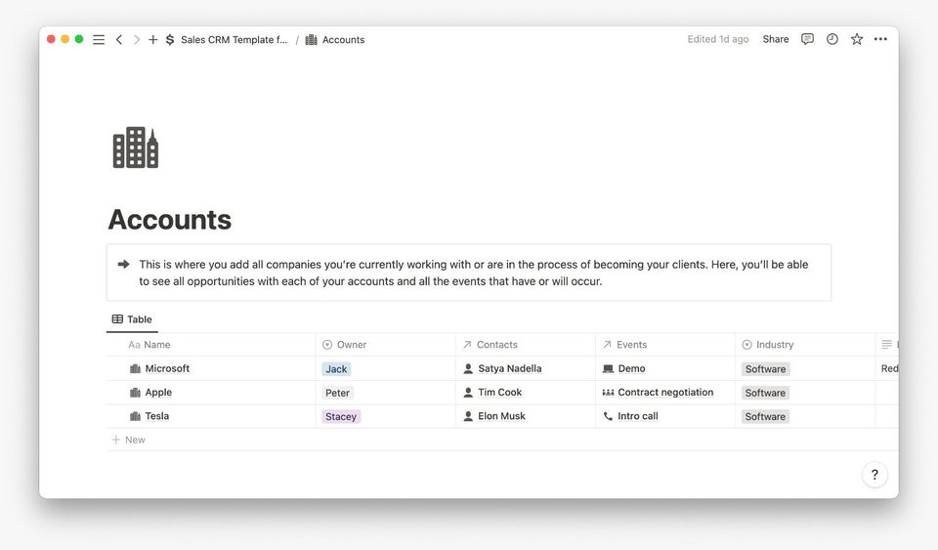Click the large Accounts building page icon
Viewport: 938px width, 550px height.
coord(135,148)
